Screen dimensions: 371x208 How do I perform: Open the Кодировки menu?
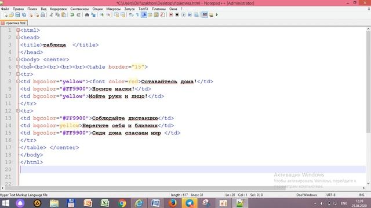click(x=58, y=9)
